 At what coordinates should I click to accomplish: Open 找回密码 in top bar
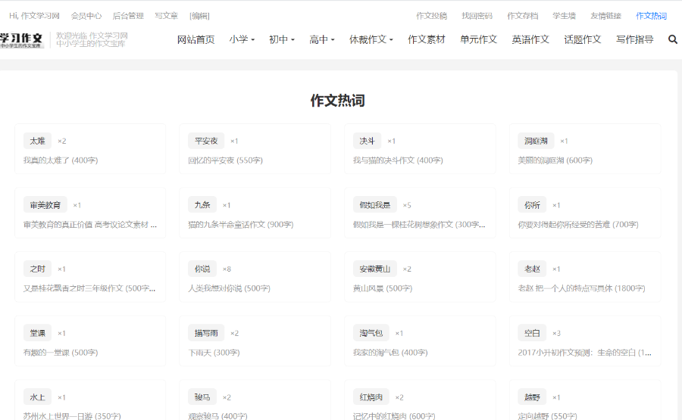click(477, 16)
